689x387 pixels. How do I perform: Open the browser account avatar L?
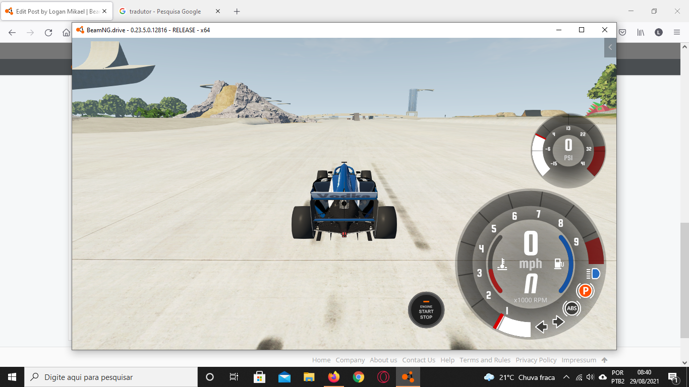[659, 32]
